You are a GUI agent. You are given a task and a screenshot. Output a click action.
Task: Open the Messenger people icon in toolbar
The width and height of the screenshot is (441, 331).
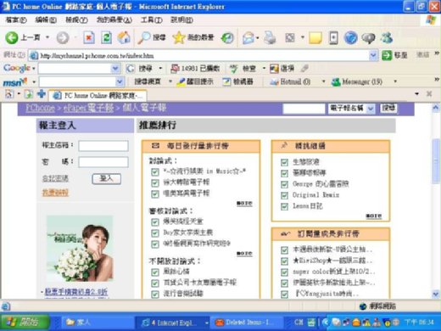click(x=387, y=37)
